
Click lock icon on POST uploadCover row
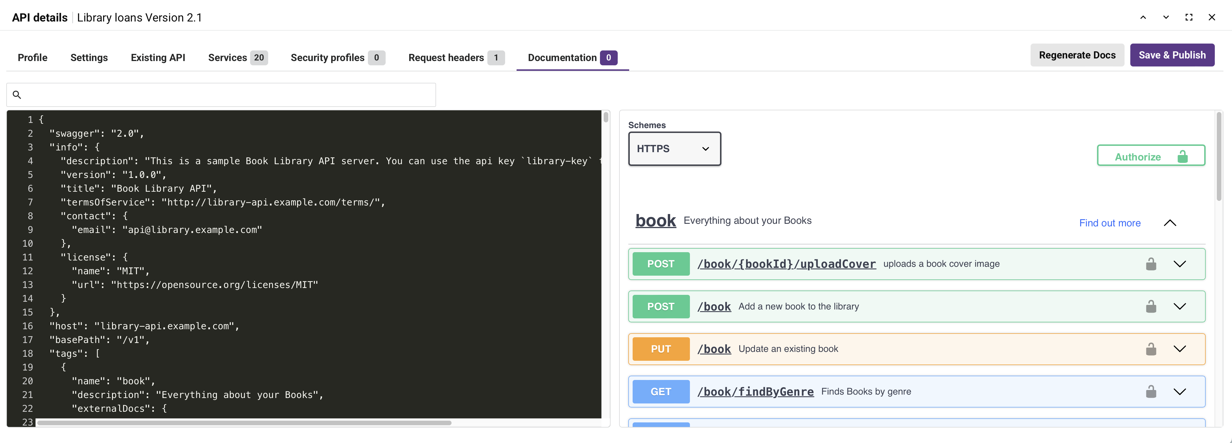1151,264
